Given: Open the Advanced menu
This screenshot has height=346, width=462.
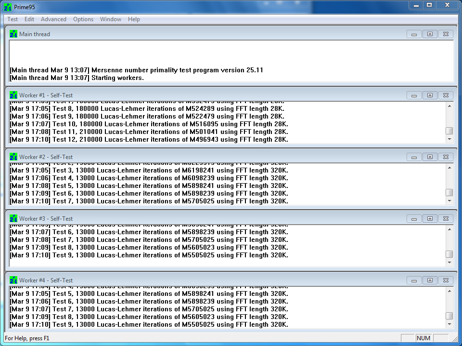Looking at the screenshot, I should [x=53, y=19].
